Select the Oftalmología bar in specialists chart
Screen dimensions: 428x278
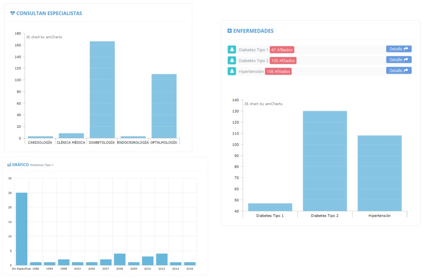[164, 106]
